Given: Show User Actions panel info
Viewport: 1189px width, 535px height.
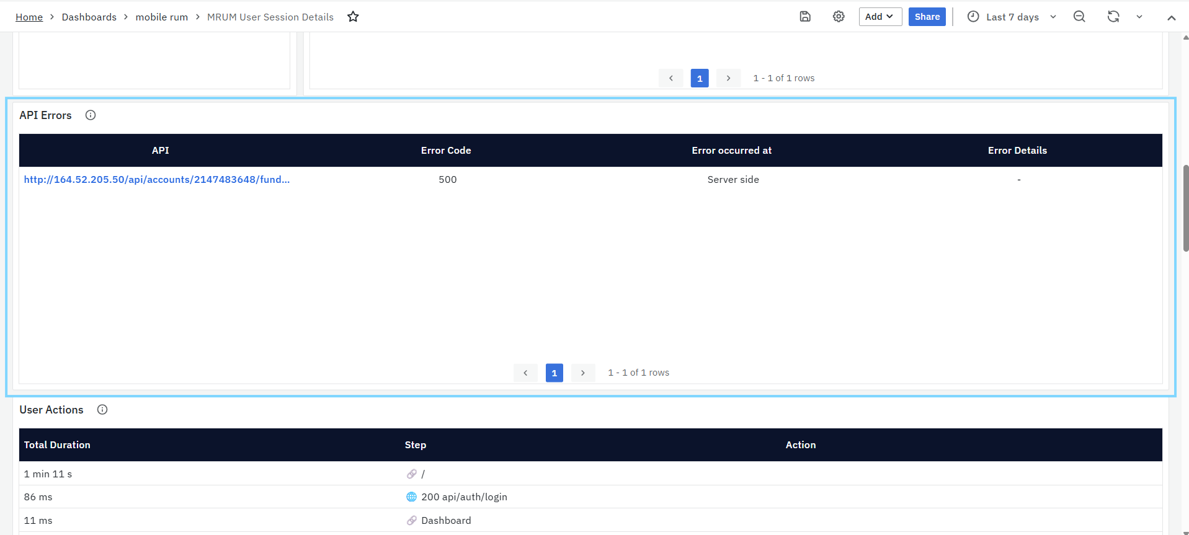Looking at the screenshot, I should coord(102,410).
